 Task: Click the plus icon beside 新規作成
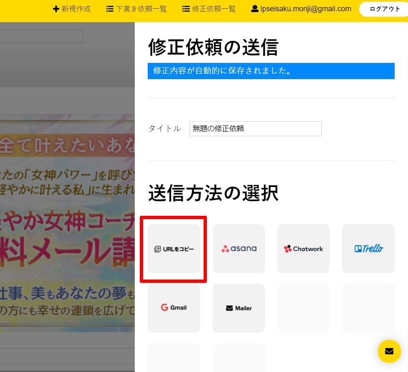(56, 9)
